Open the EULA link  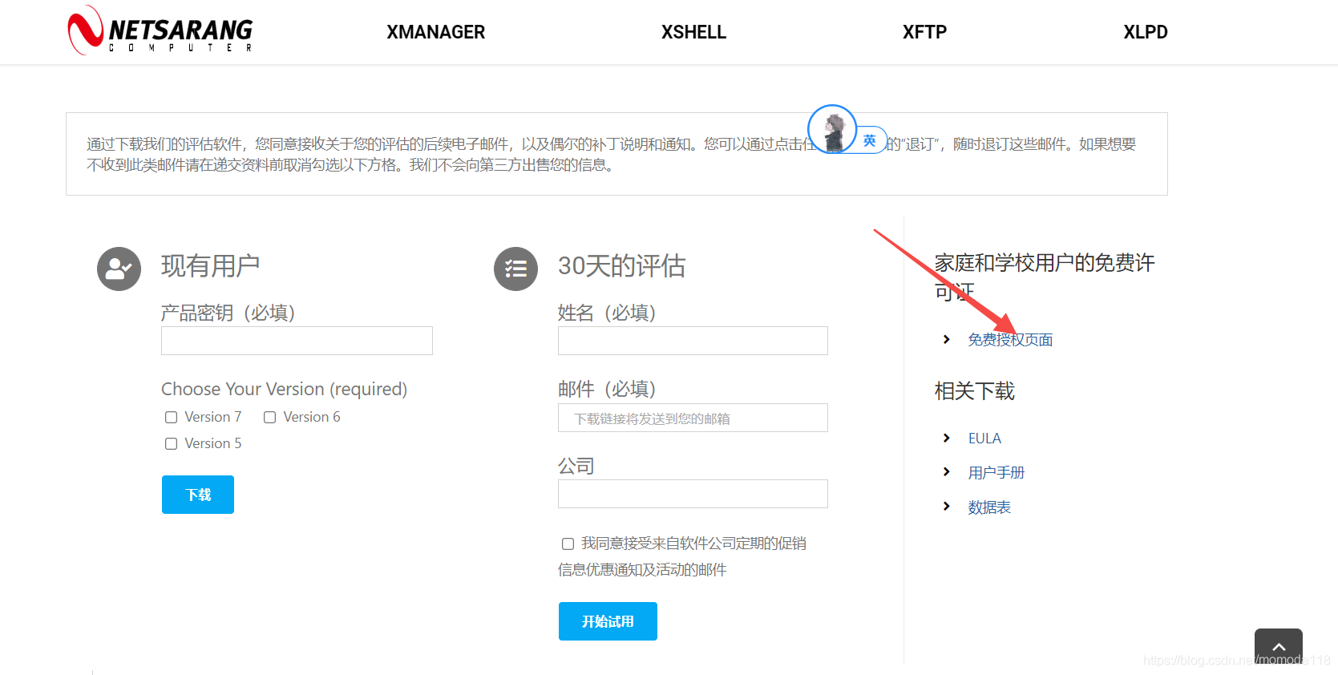984,439
